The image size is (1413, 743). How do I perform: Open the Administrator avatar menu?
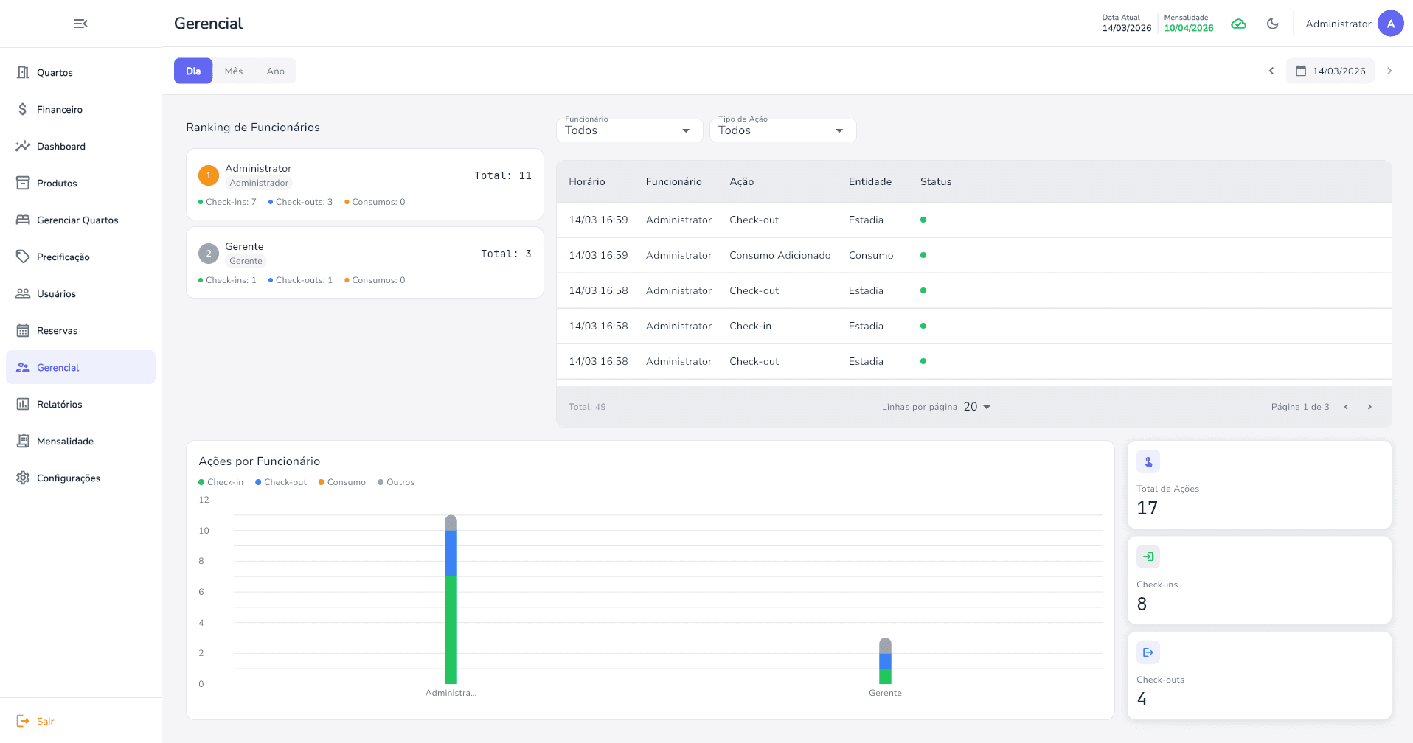(x=1390, y=24)
